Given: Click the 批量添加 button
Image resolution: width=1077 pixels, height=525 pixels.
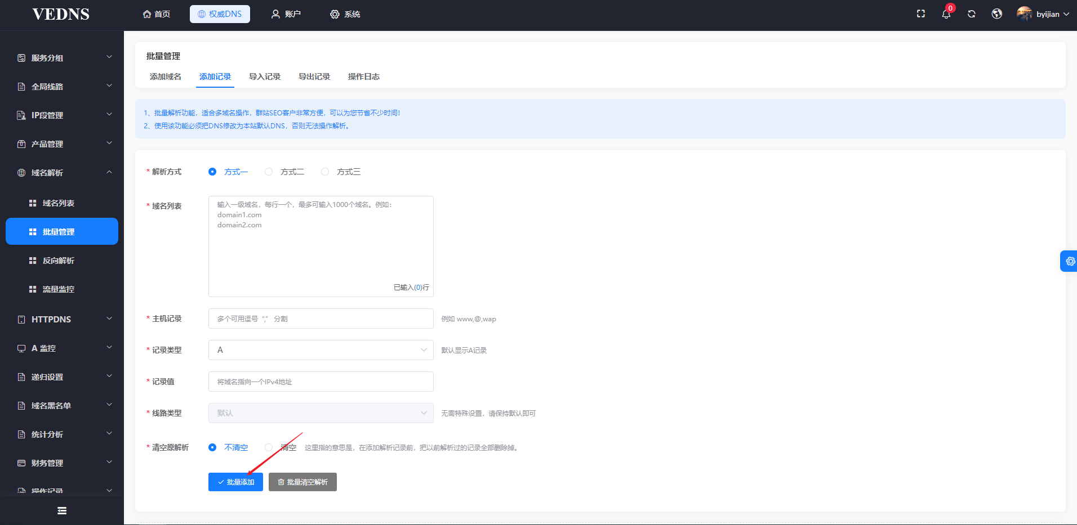Looking at the screenshot, I should [235, 482].
